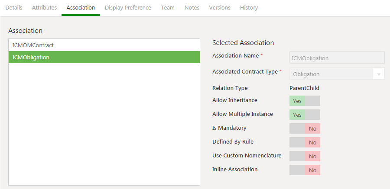The height and width of the screenshot is (189, 390).
Task: Enable the Use Custom Nomenclature switch
Action: 305,156
